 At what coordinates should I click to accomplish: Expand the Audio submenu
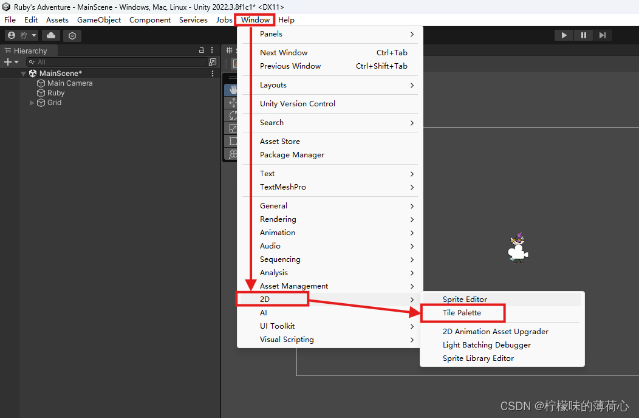[x=330, y=246]
